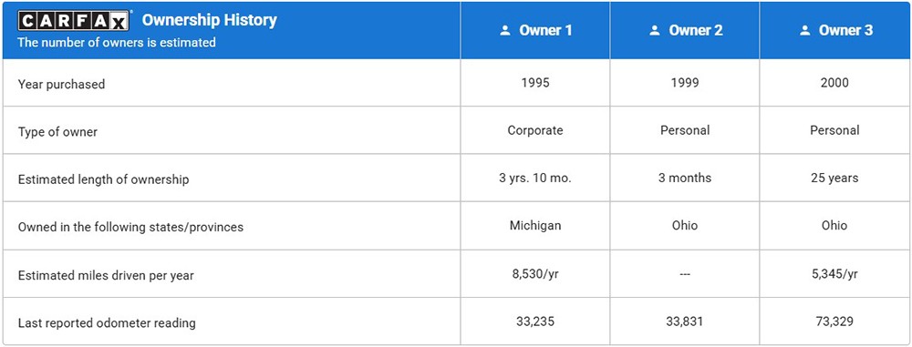Viewport: 912px width, 347px height.
Task: Click the Type of owner row label
Action: (x=57, y=132)
